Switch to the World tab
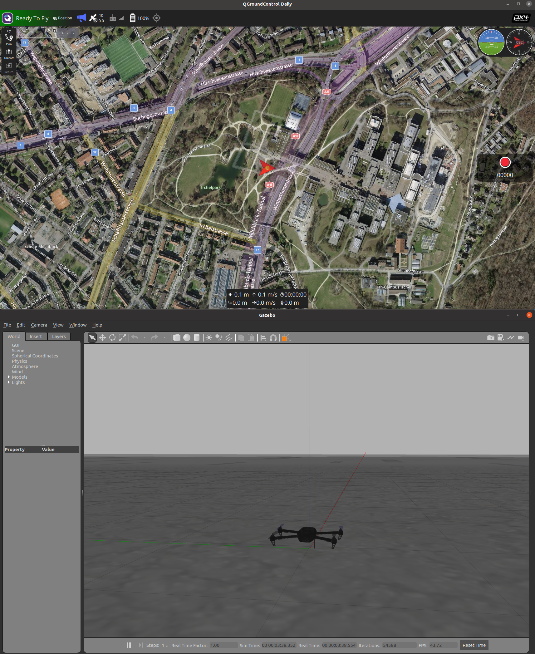The image size is (535, 654). pos(14,336)
